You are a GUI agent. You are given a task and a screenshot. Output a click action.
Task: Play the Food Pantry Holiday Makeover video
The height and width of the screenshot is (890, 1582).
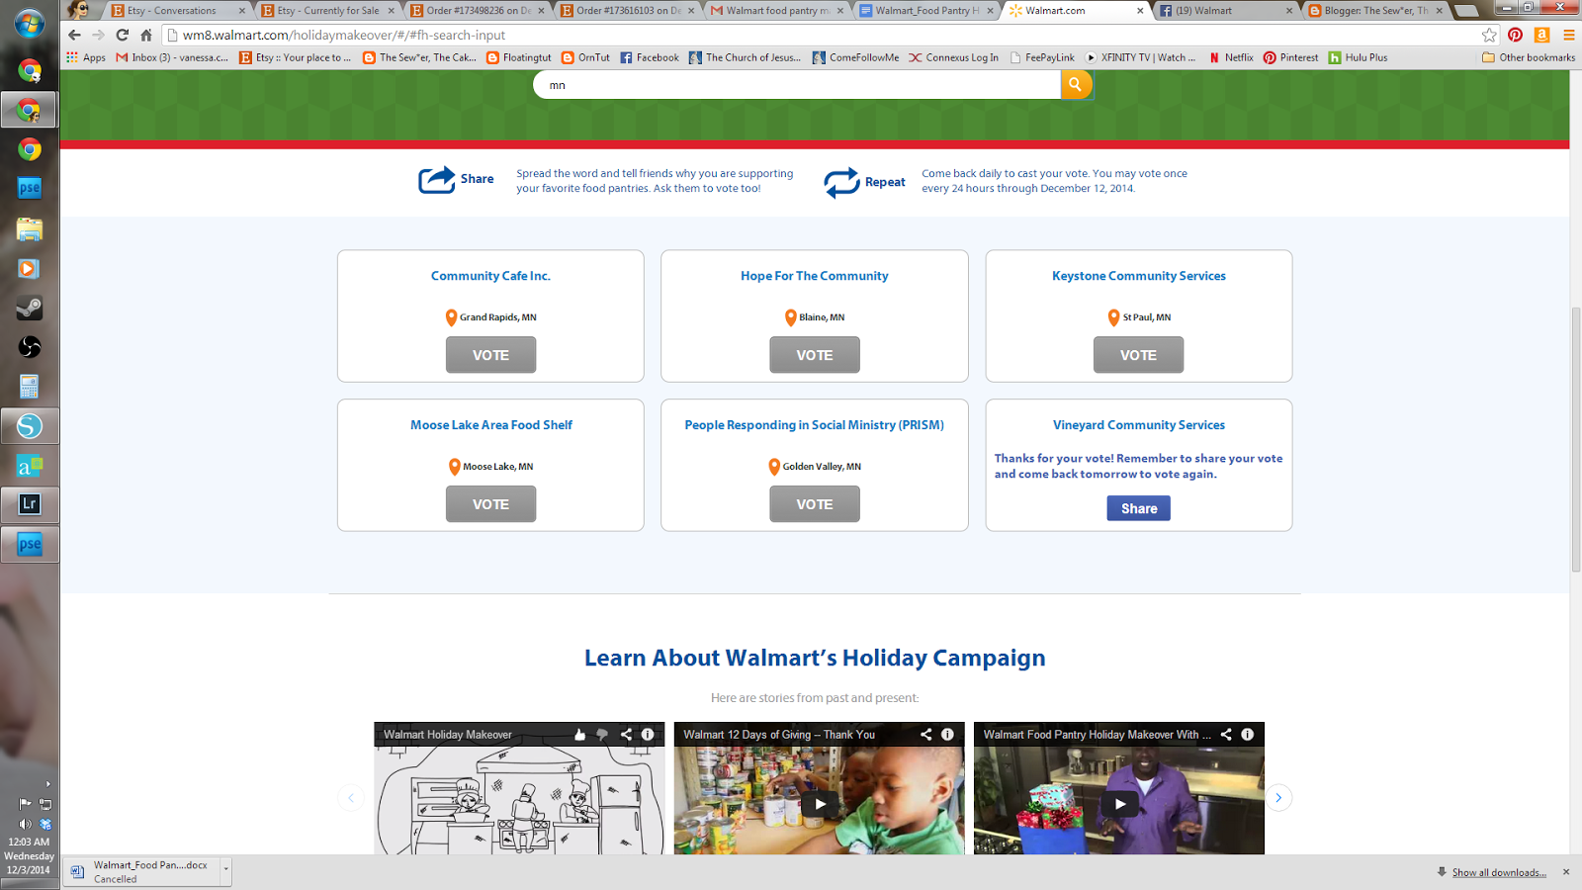click(x=1119, y=804)
